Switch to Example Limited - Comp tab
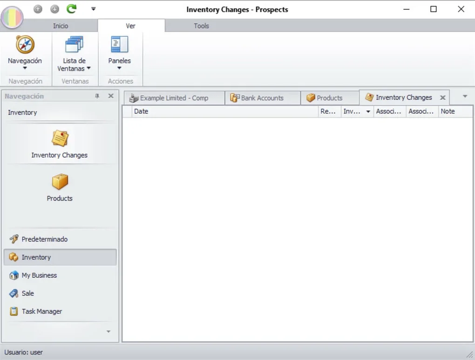 (x=175, y=98)
